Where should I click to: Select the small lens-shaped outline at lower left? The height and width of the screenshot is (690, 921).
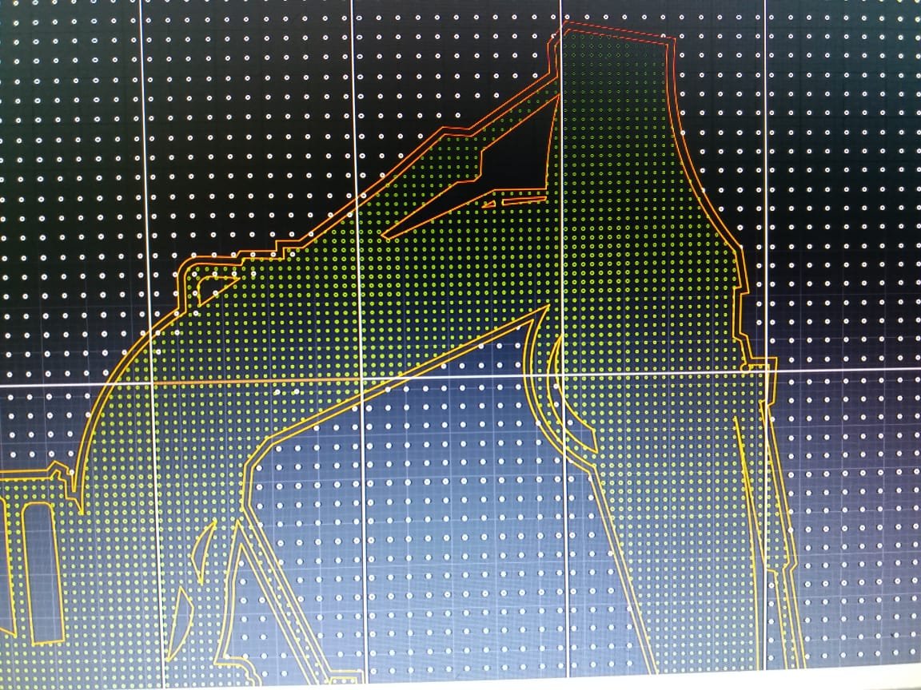point(204,549)
